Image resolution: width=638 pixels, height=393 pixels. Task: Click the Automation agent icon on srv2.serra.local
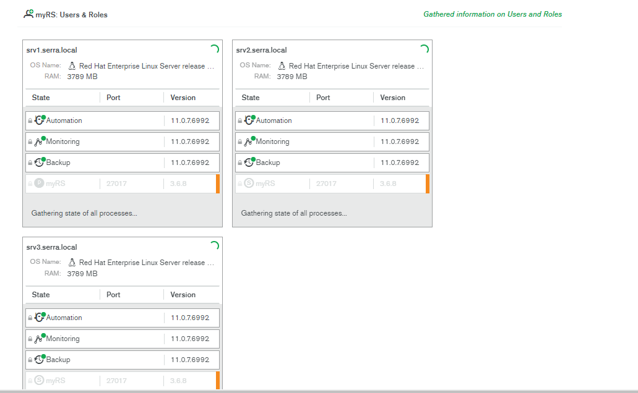[249, 120]
